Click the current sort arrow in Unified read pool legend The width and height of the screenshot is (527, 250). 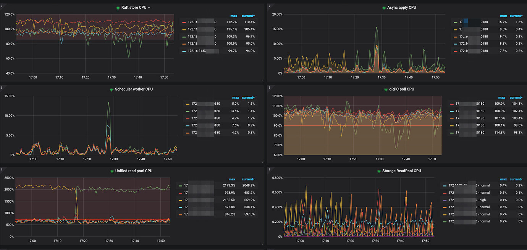248,179
